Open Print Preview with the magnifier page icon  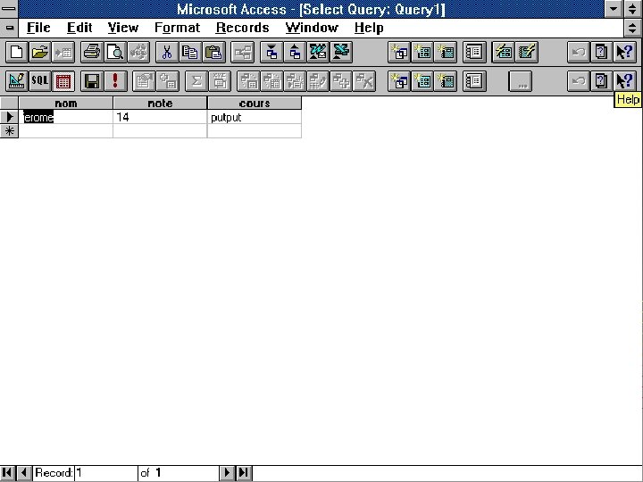[x=115, y=53]
